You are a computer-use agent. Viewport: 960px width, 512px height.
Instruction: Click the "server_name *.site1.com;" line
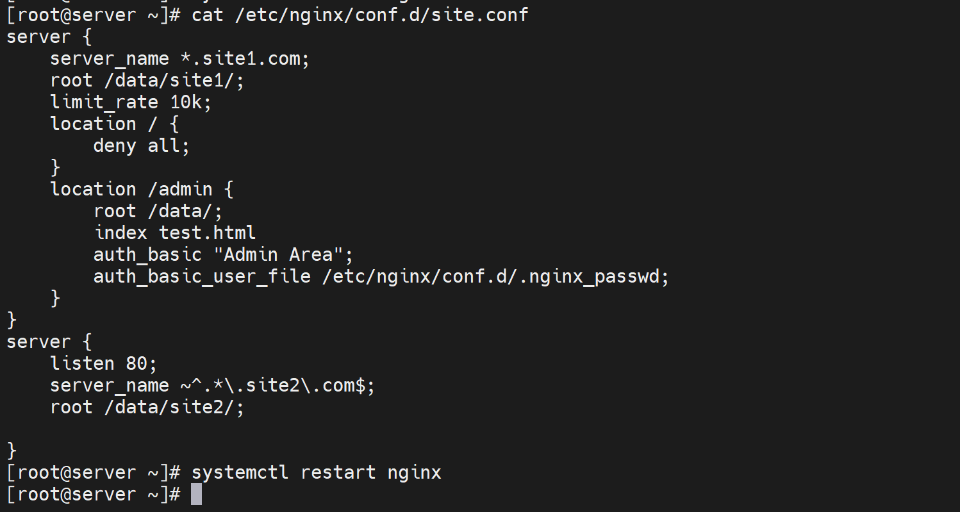point(179,58)
